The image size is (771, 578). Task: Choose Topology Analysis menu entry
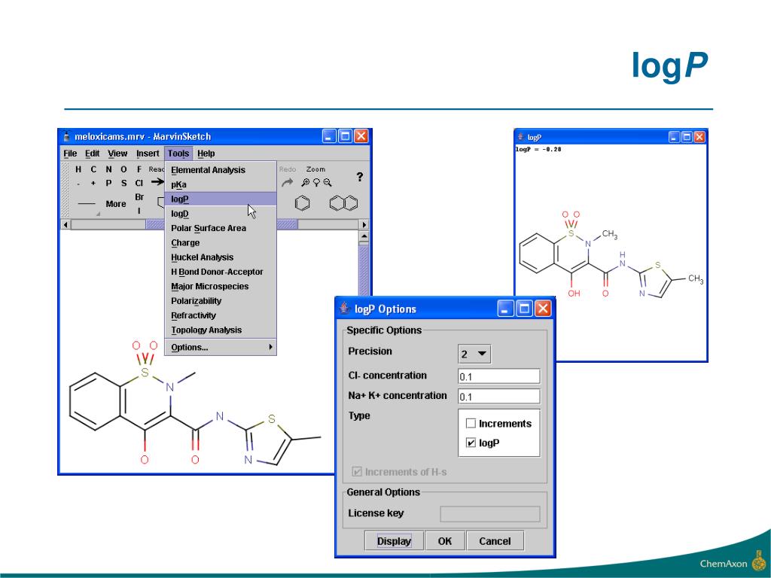pos(221,330)
